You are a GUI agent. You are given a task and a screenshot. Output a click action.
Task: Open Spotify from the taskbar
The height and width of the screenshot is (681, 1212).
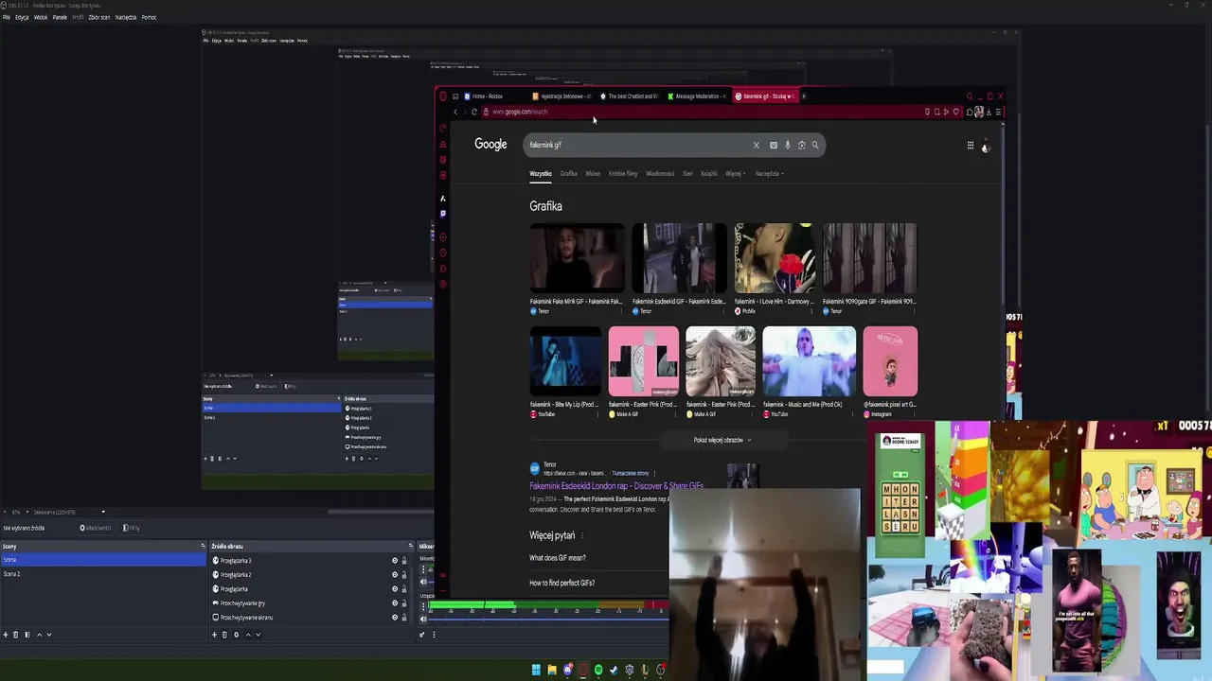point(598,670)
